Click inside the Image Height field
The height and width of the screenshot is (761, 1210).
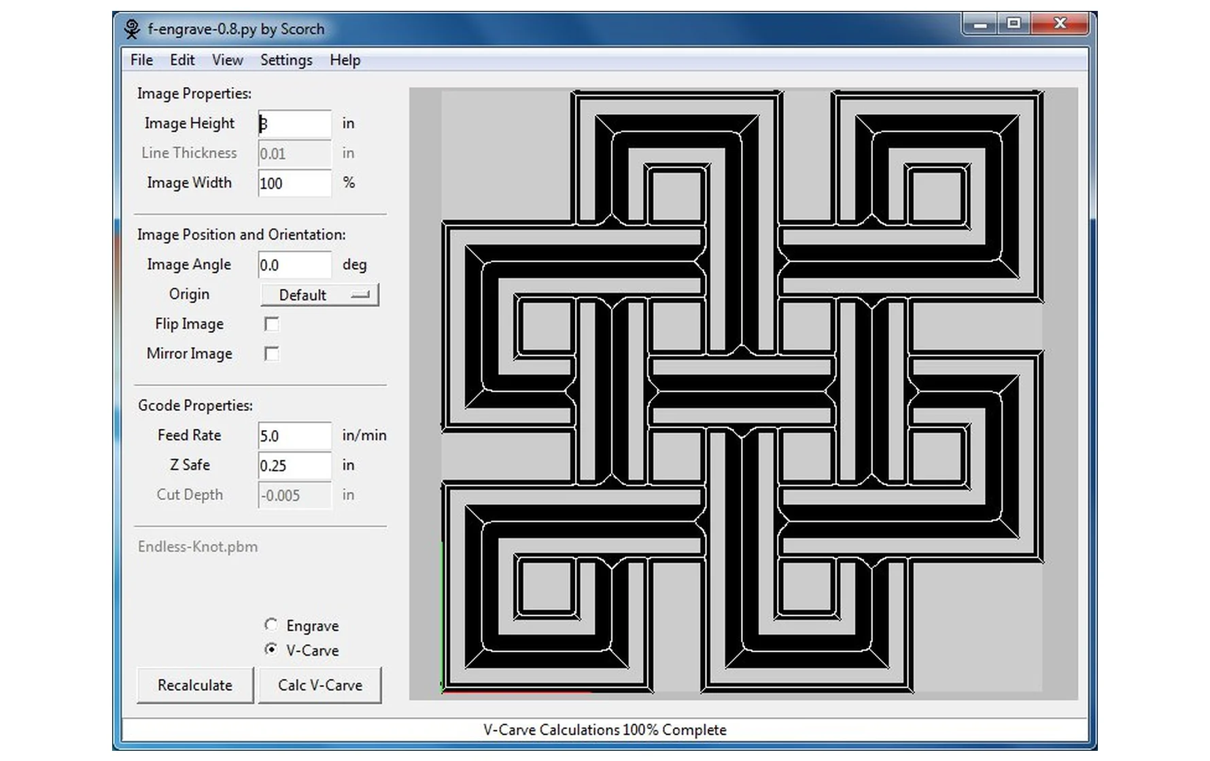click(295, 124)
